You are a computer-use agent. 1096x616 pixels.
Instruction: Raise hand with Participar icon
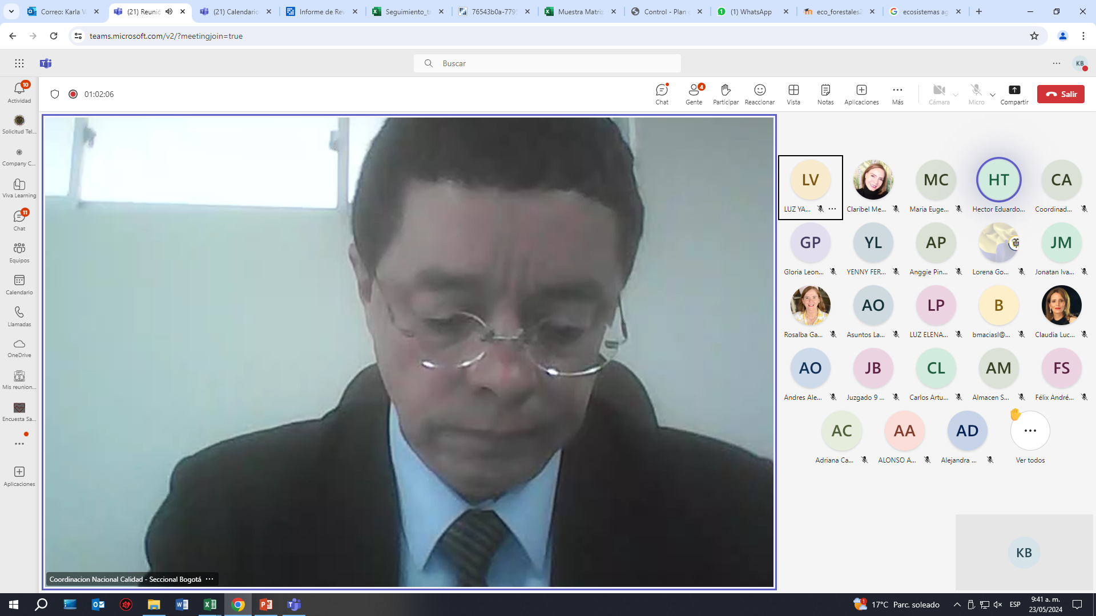(x=726, y=94)
